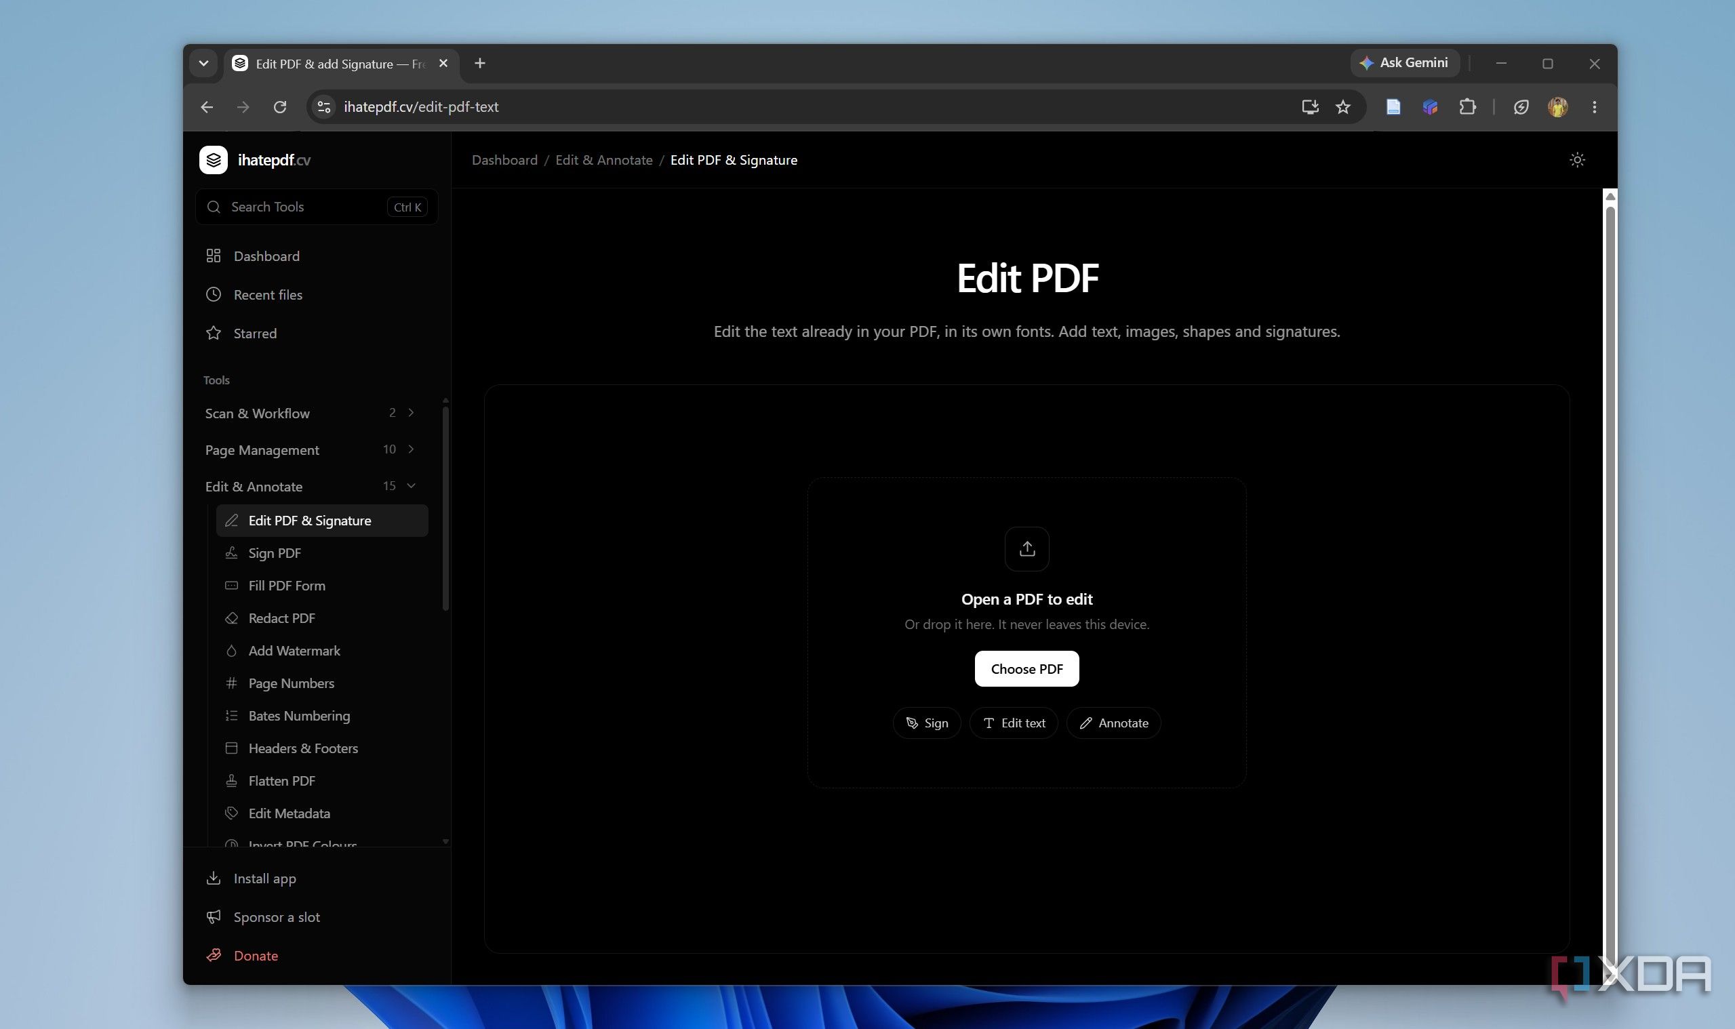Screen dimensions: 1735x1029
Task: Click the address bar URL
Action: 421,107
